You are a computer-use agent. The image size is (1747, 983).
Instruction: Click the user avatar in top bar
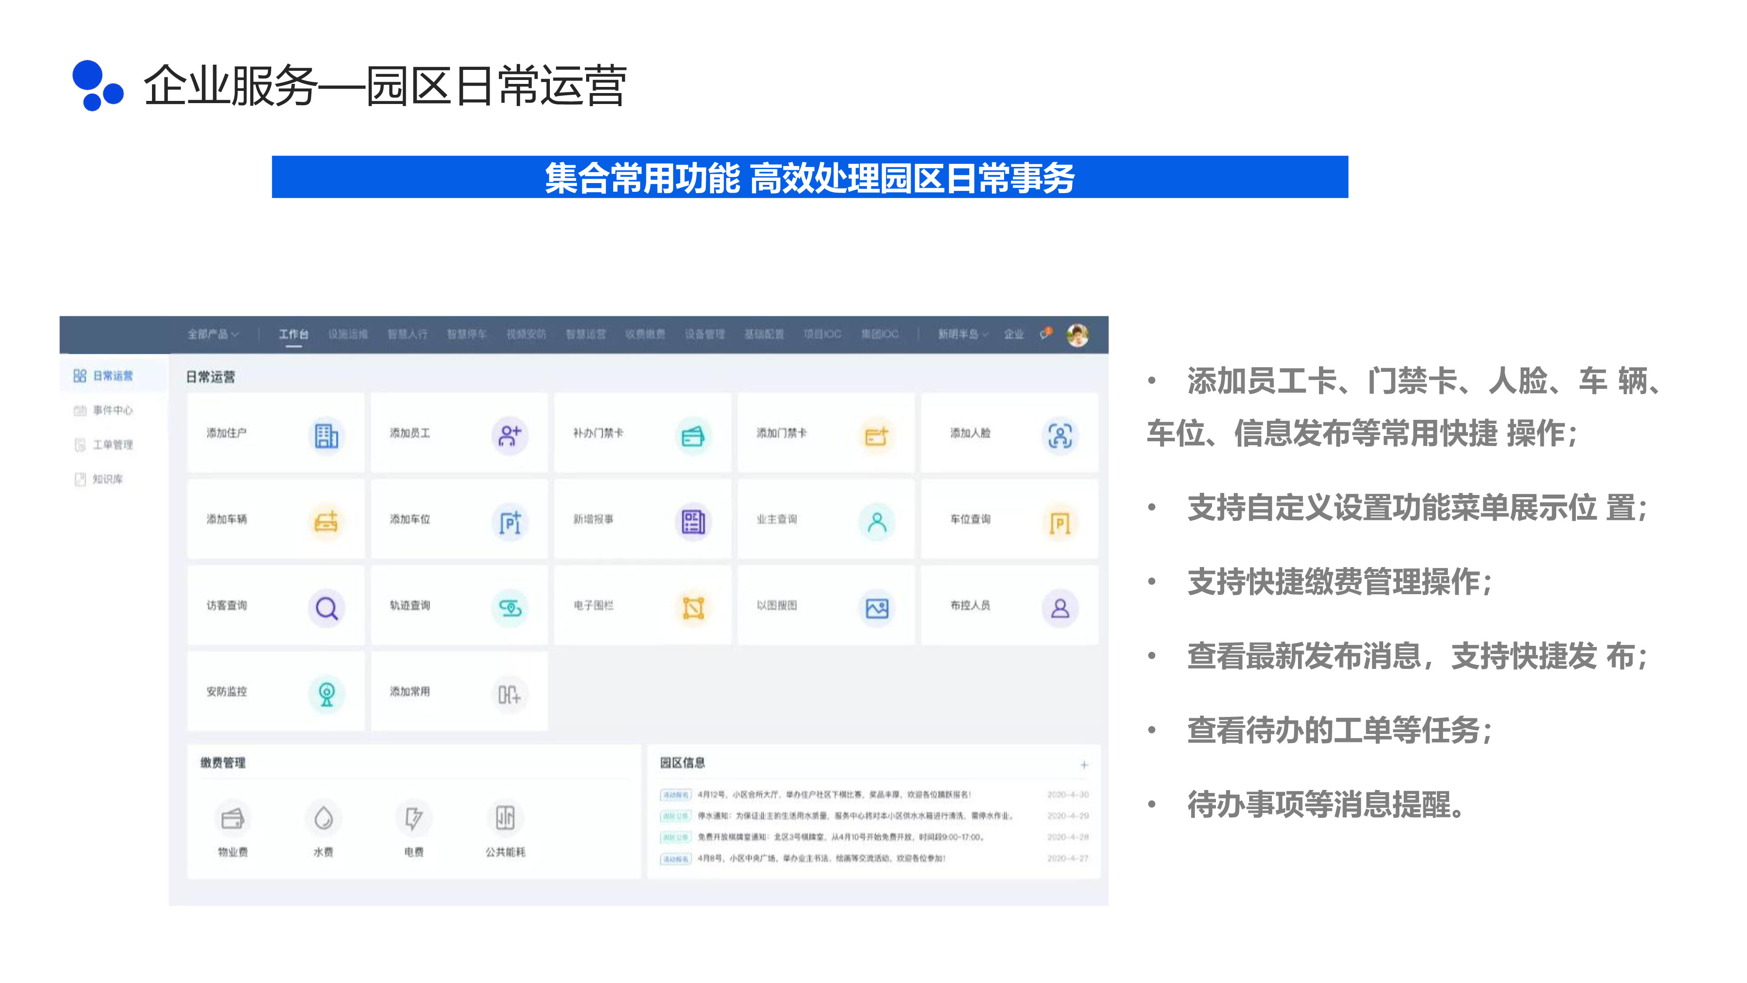(x=1077, y=335)
